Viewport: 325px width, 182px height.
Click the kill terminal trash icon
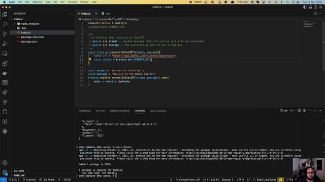[x=305, y=111]
